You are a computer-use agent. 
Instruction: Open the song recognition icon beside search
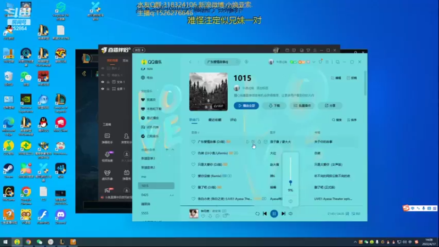click(246, 62)
